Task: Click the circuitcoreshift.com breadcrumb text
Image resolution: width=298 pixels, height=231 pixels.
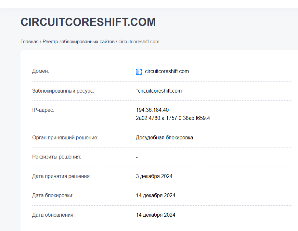Action: pyautogui.click(x=139, y=42)
